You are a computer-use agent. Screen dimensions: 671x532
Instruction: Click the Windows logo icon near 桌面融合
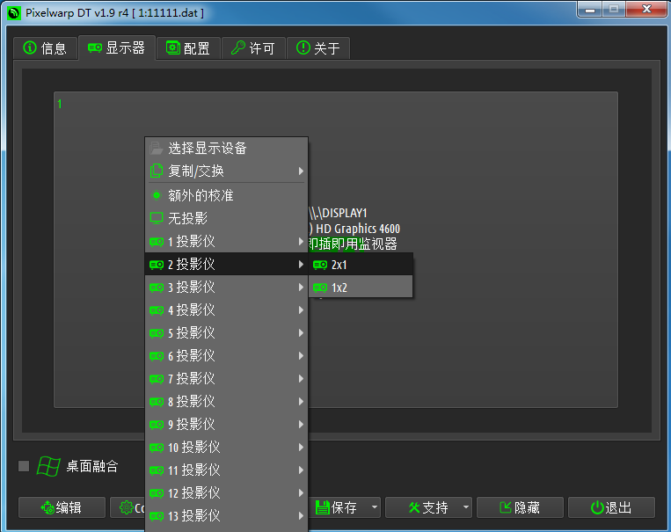pyautogui.click(x=48, y=466)
